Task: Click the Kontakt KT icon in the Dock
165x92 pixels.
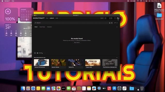Action: tap(64, 88)
